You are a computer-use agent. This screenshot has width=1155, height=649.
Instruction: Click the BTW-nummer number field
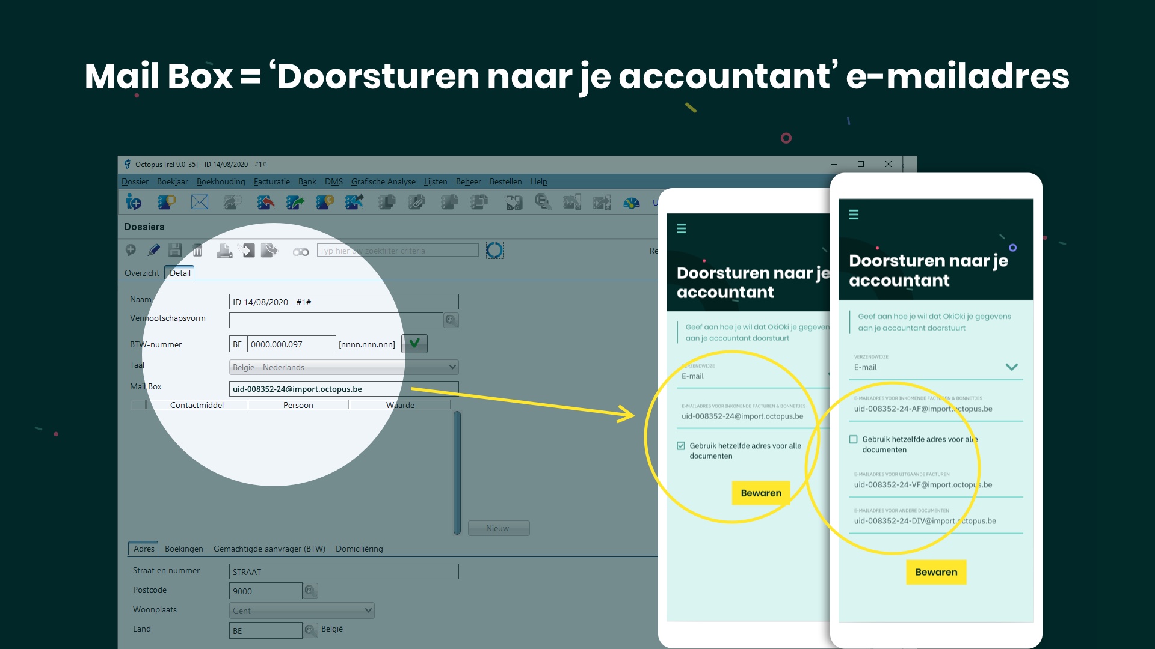tap(291, 344)
